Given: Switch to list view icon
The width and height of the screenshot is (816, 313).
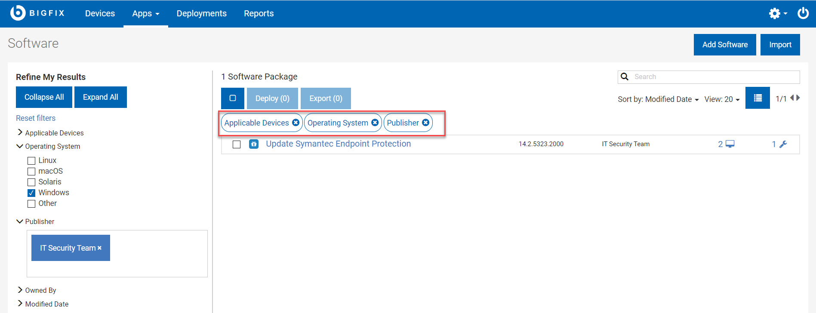Looking at the screenshot, I should [x=757, y=98].
